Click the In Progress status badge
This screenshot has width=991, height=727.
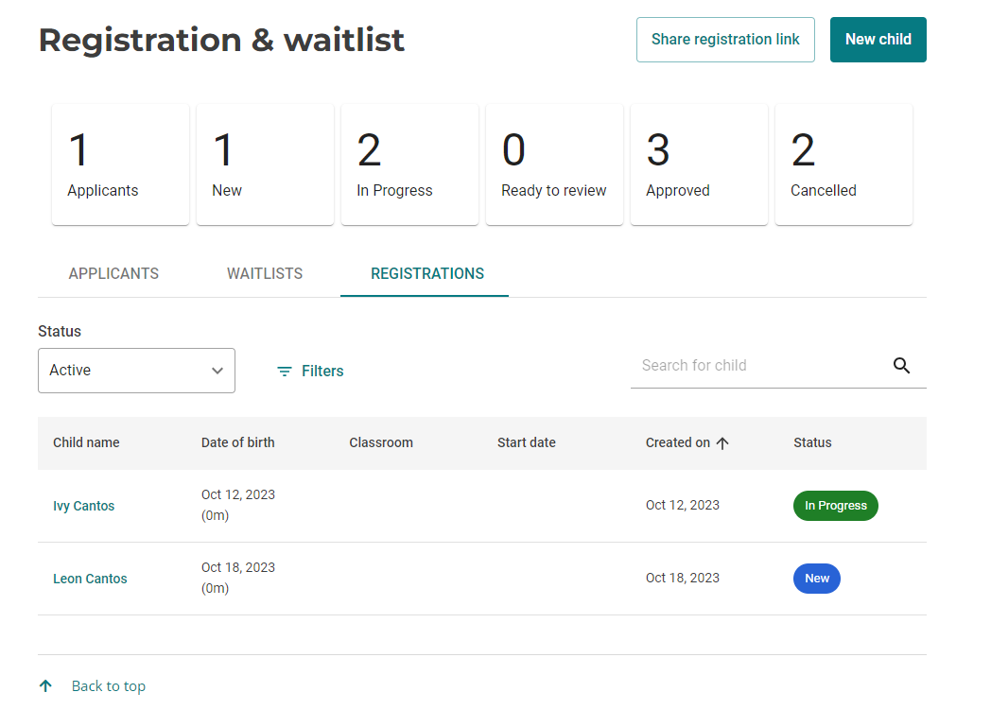click(x=835, y=505)
